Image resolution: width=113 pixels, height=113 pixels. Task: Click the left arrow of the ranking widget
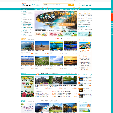79,75
